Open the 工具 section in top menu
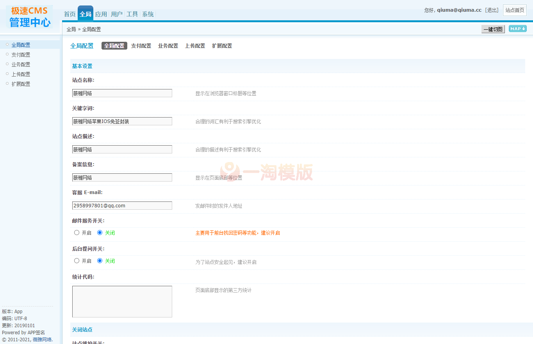The image size is (533, 344). [132, 14]
